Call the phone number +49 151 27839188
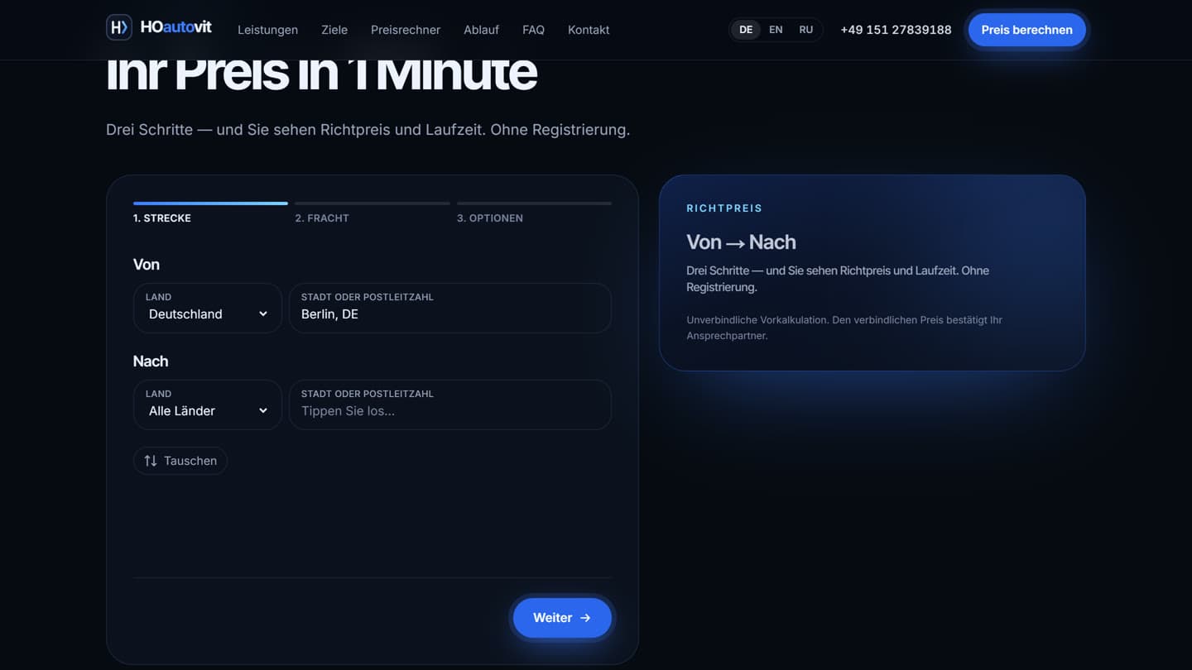 point(896,30)
